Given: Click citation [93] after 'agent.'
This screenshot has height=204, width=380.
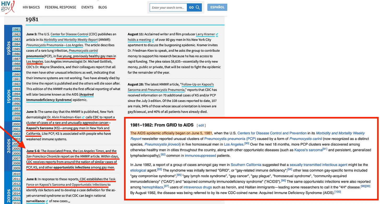Looking at the screenshot, I should point(159,169).
